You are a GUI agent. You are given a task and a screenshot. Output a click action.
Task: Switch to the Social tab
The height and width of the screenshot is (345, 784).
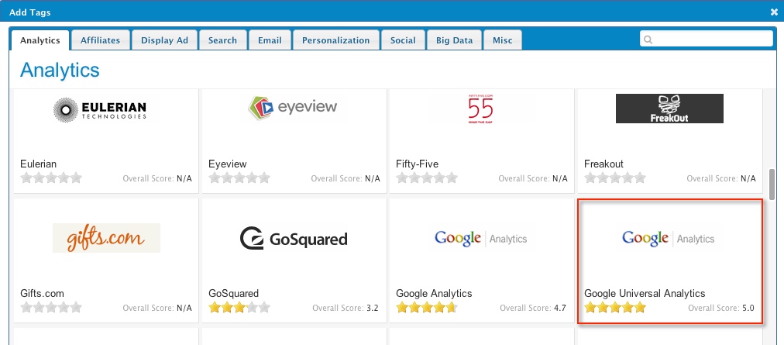click(x=403, y=40)
